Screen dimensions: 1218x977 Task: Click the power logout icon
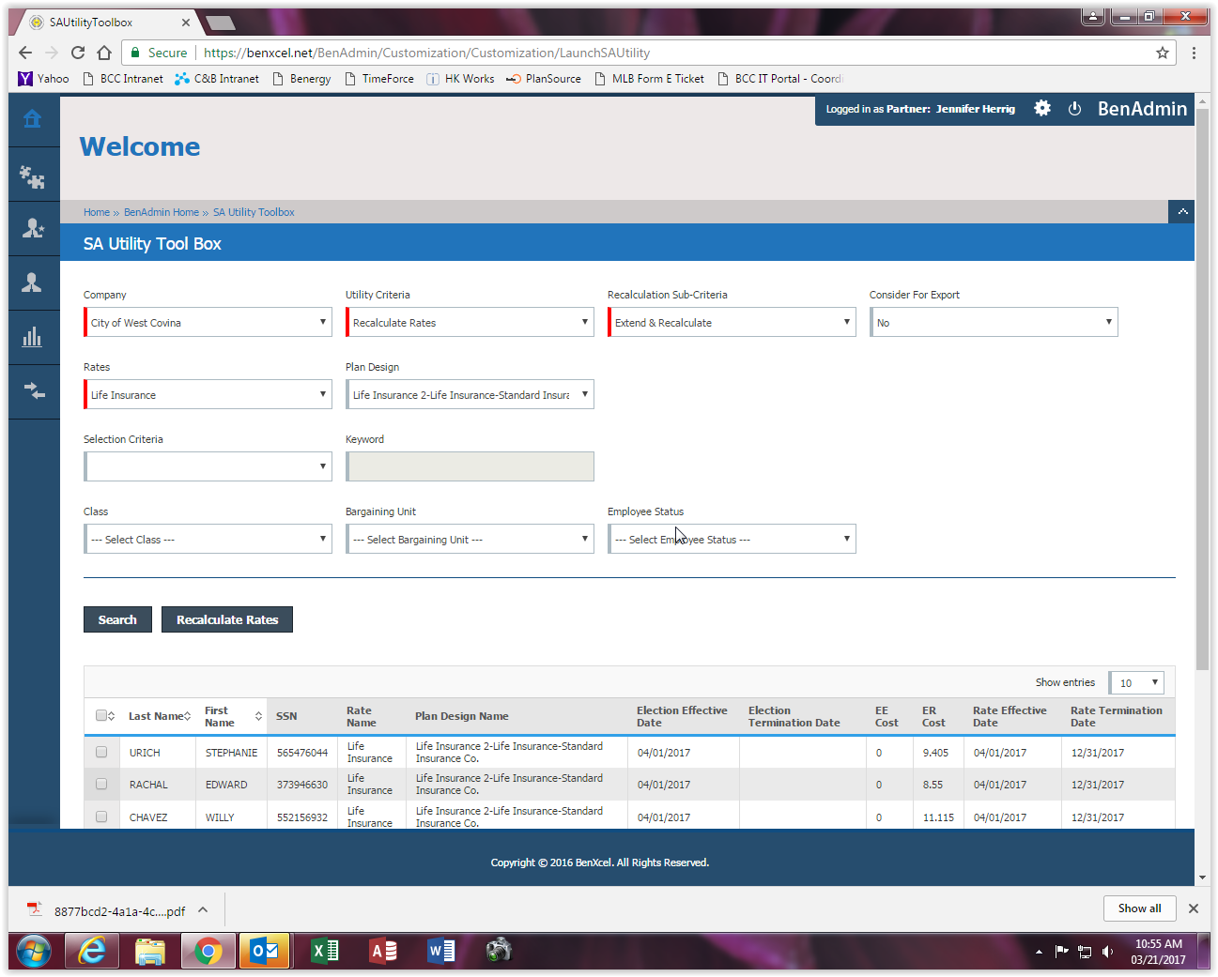(x=1074, y=109)
